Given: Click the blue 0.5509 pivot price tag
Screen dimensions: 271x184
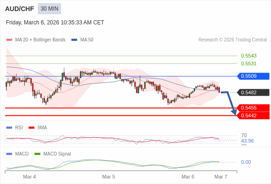Looking at the screenshot, I should click(253, 76).
